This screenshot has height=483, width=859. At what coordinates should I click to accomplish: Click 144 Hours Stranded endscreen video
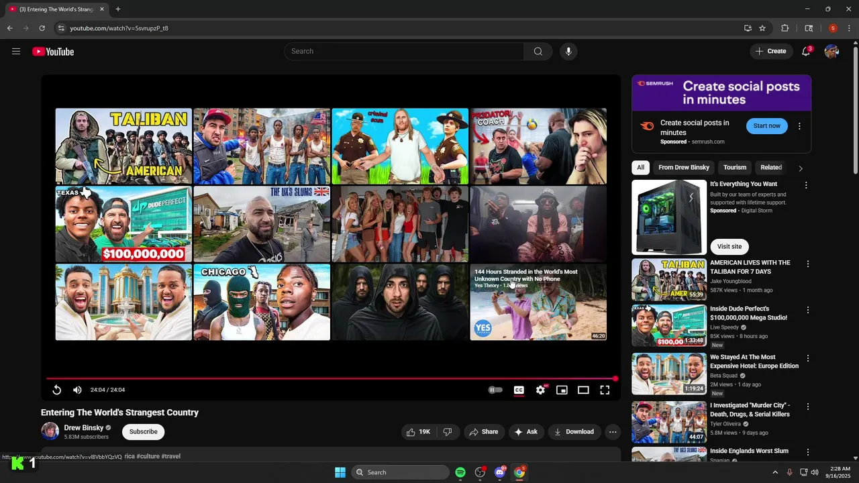click(x=538, y=302)
